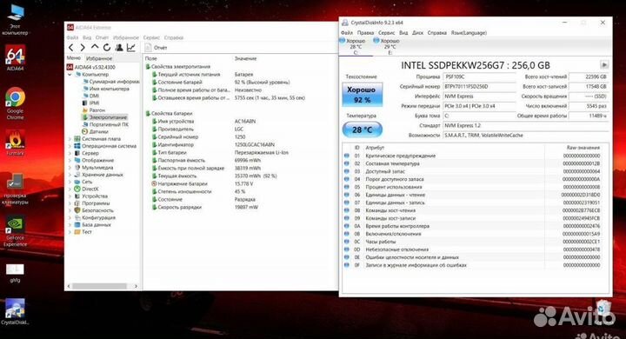Expand the Сеть tree node
This screenshot has height=339, width=626.
70,182
